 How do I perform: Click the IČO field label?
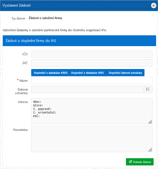pos(25,54)
